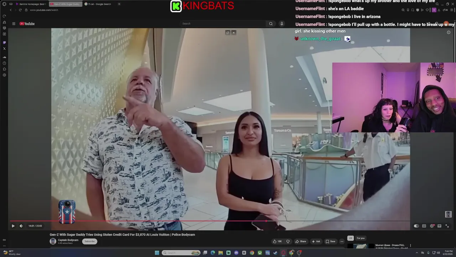Select the 'For you' filter chip
The width and height of the screenshot is (456, 257).
[x=361, y=238]
